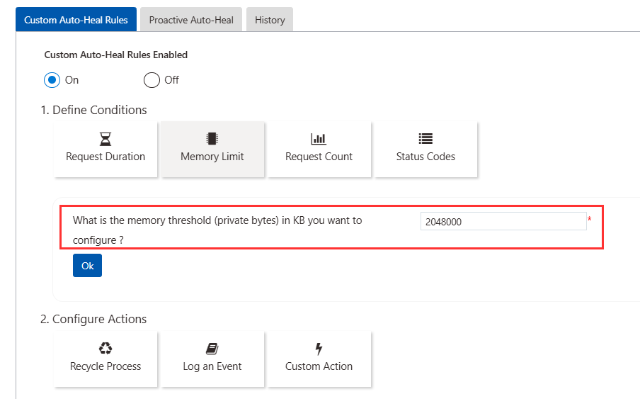The height and width of the screenshot is (399, 640).
Task: Click the Memory Limit chip icon
Action: pos(212,139)
